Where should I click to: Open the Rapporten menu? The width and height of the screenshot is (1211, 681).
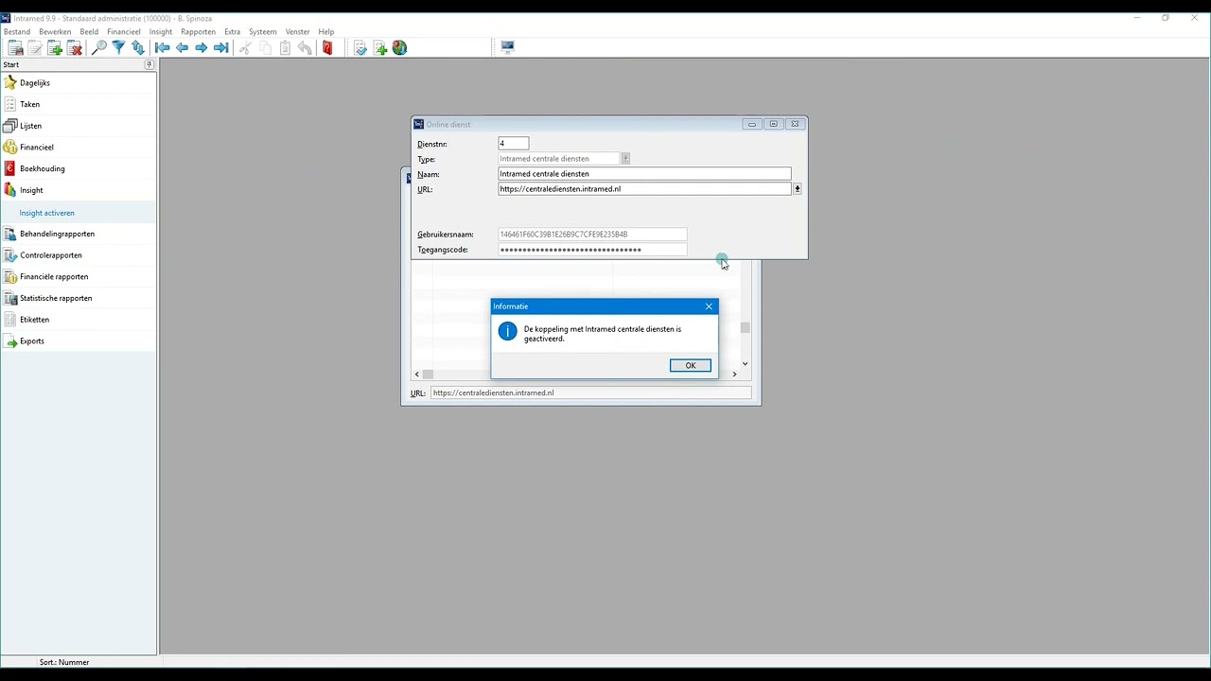click(x=199, y=32)
